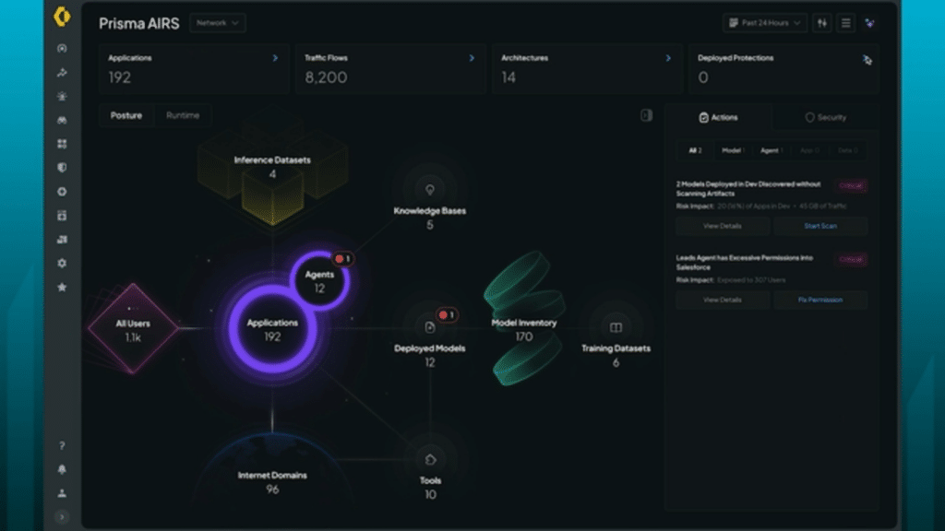Open the bar chart reports sidebar icon
945x531 pixels.
(62, 240)
